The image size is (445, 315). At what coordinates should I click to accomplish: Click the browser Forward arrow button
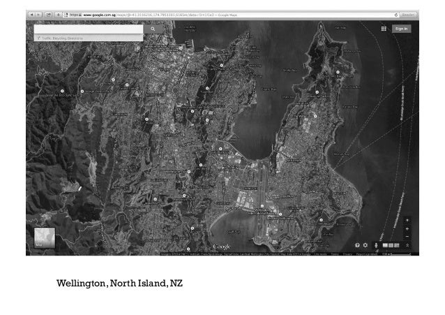click(x=38, y=15)
